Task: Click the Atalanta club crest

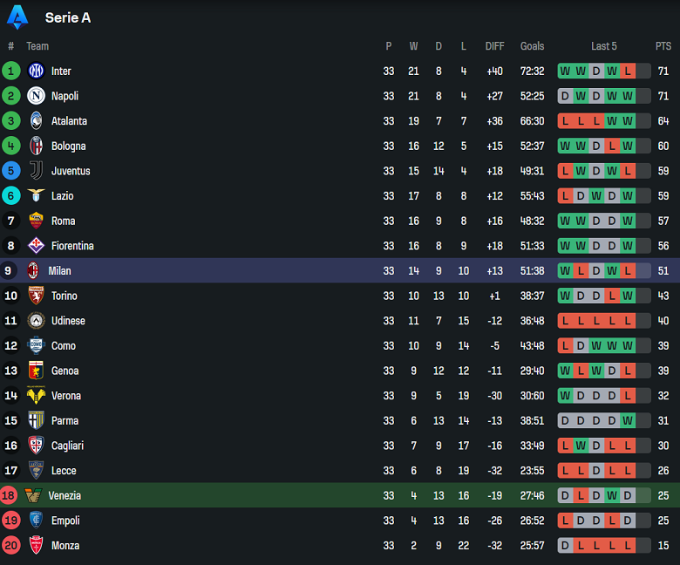Action: click(36, 121)
